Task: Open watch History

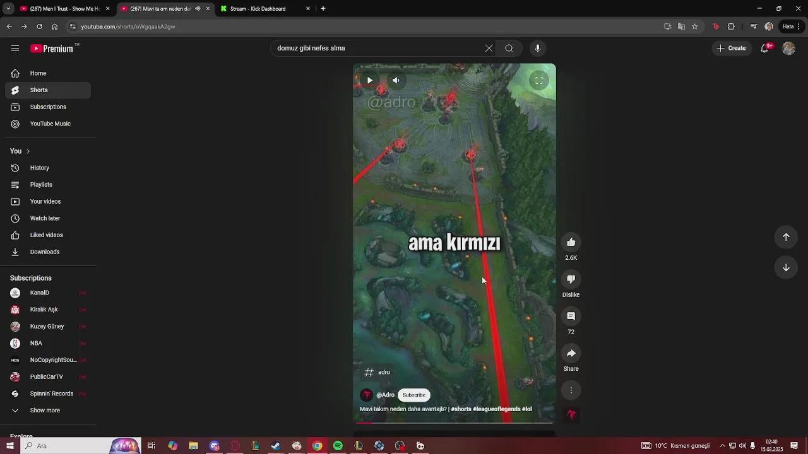Action: click(48, 168)
